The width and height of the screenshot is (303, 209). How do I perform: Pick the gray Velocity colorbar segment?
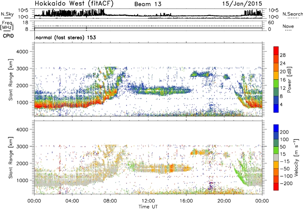276,157
